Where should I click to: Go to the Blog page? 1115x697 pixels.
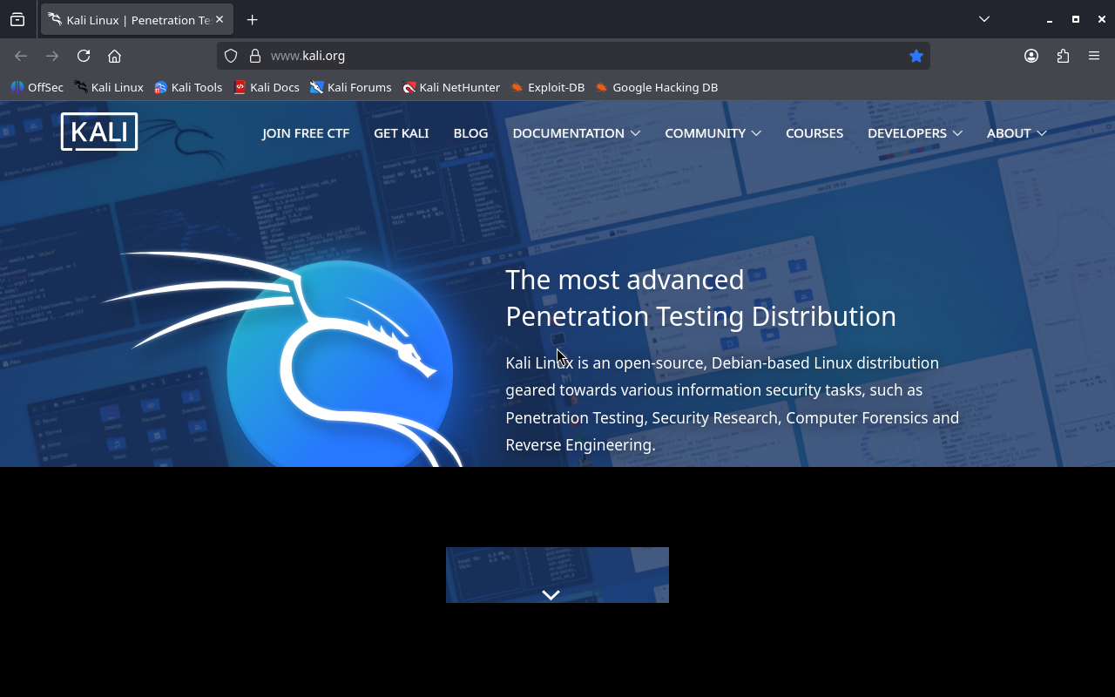click(x=470, y=133)
